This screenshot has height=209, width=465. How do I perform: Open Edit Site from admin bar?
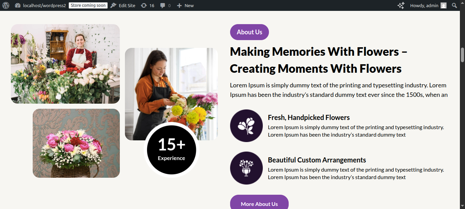123,5
